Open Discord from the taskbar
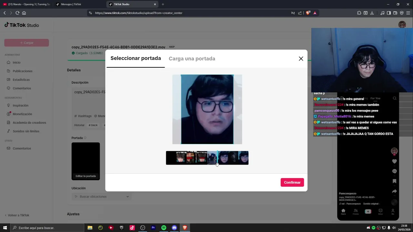The height and width of the screenshot is (232, 413). tap(174, 228)
